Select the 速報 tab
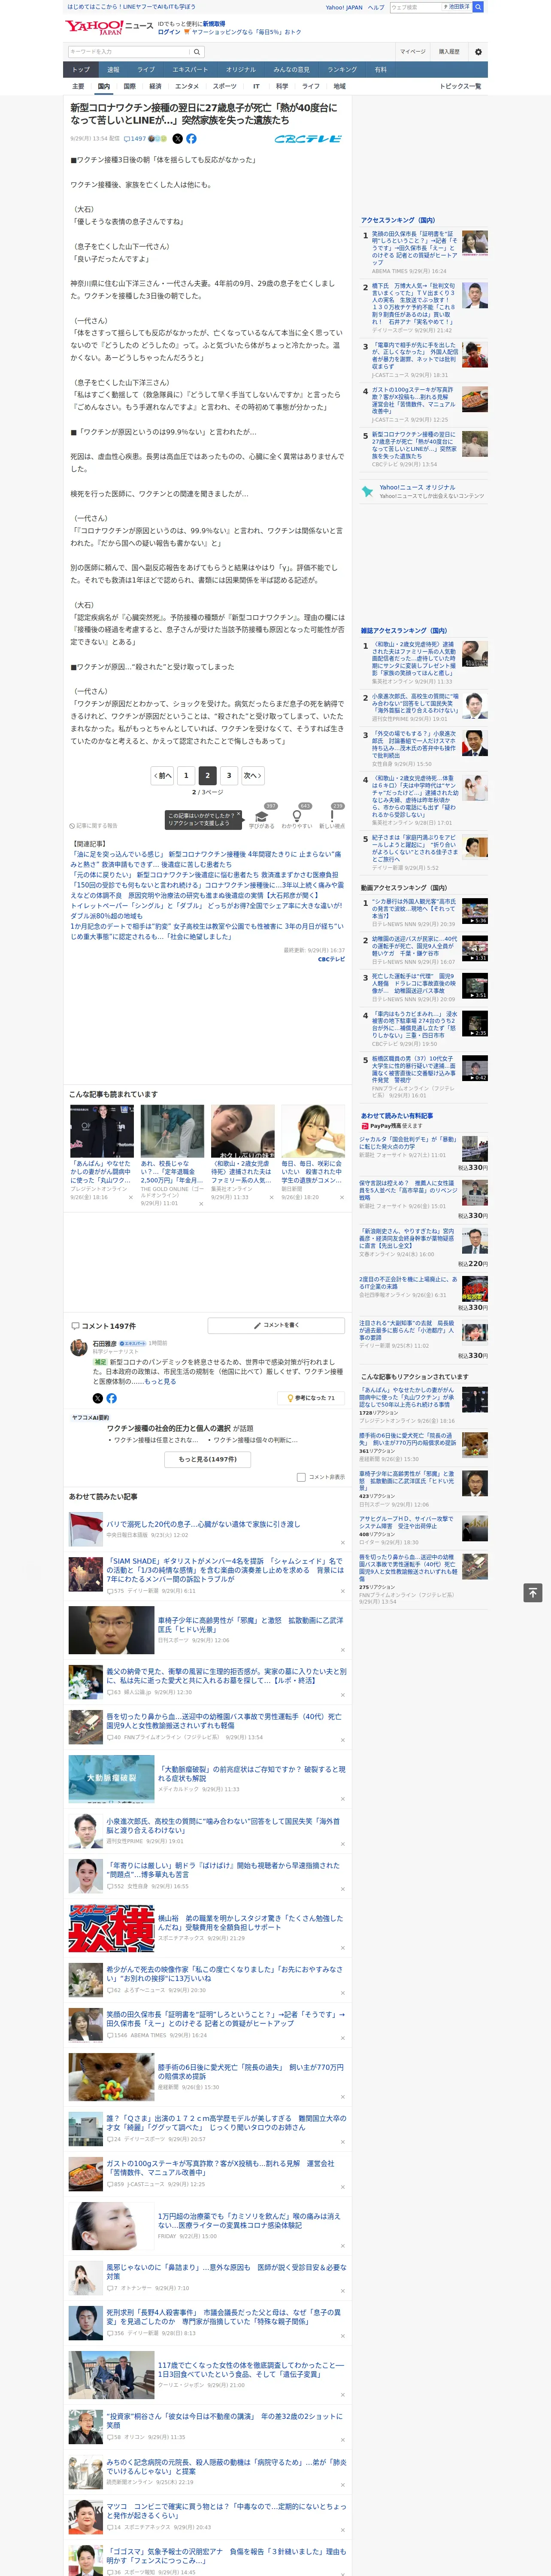 [113, 69]
